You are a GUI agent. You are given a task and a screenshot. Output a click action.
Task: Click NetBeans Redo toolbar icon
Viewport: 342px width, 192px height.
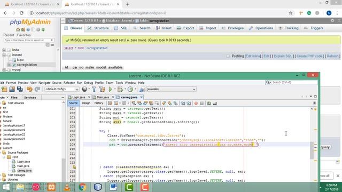37,89
